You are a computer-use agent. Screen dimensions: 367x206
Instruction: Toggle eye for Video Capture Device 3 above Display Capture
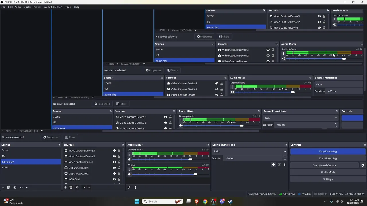tap(114, 150)
